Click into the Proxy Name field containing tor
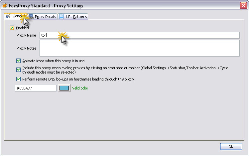 tap(140, 35)
